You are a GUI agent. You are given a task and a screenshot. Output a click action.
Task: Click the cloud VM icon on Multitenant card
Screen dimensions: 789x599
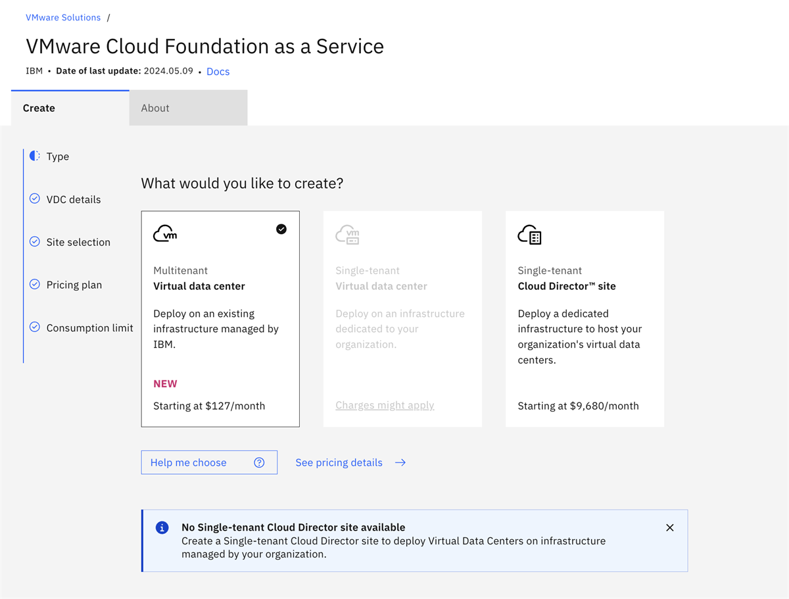165,233
